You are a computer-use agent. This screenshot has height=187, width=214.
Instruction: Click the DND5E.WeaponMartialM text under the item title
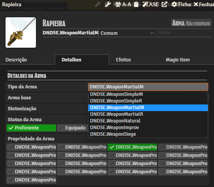[x=70, y=33]
